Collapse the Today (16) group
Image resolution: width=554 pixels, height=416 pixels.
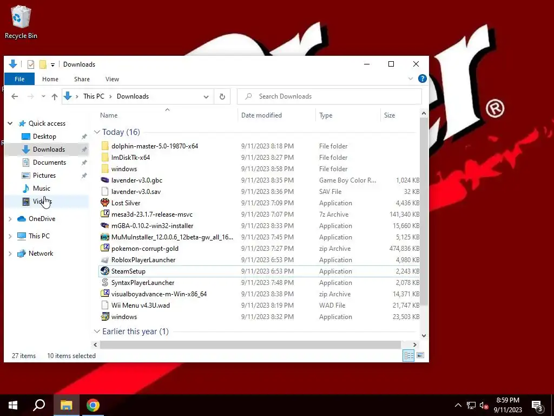[x=97, y=132]
